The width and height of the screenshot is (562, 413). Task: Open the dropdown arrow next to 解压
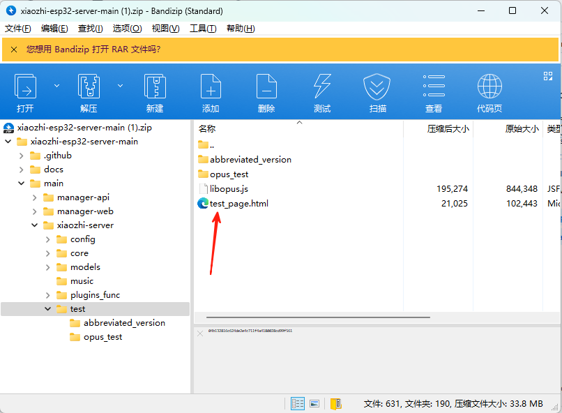(121, 86)
